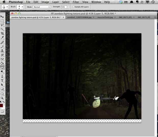
Task: Open the Image menu
Action: click(45, 2)
